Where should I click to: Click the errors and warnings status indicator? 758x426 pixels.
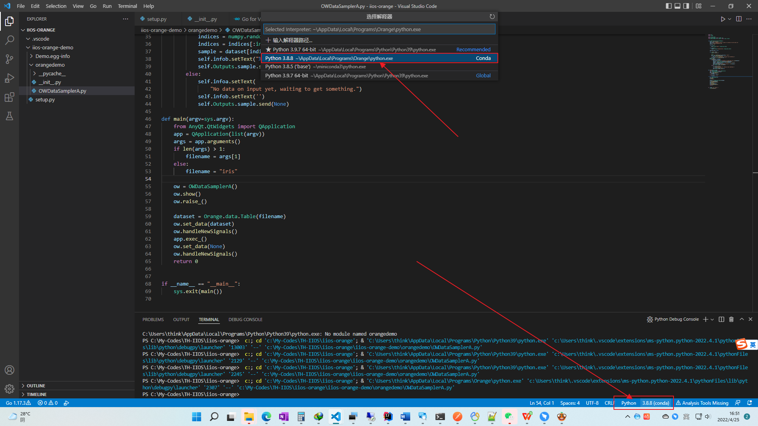pos(48,403)
